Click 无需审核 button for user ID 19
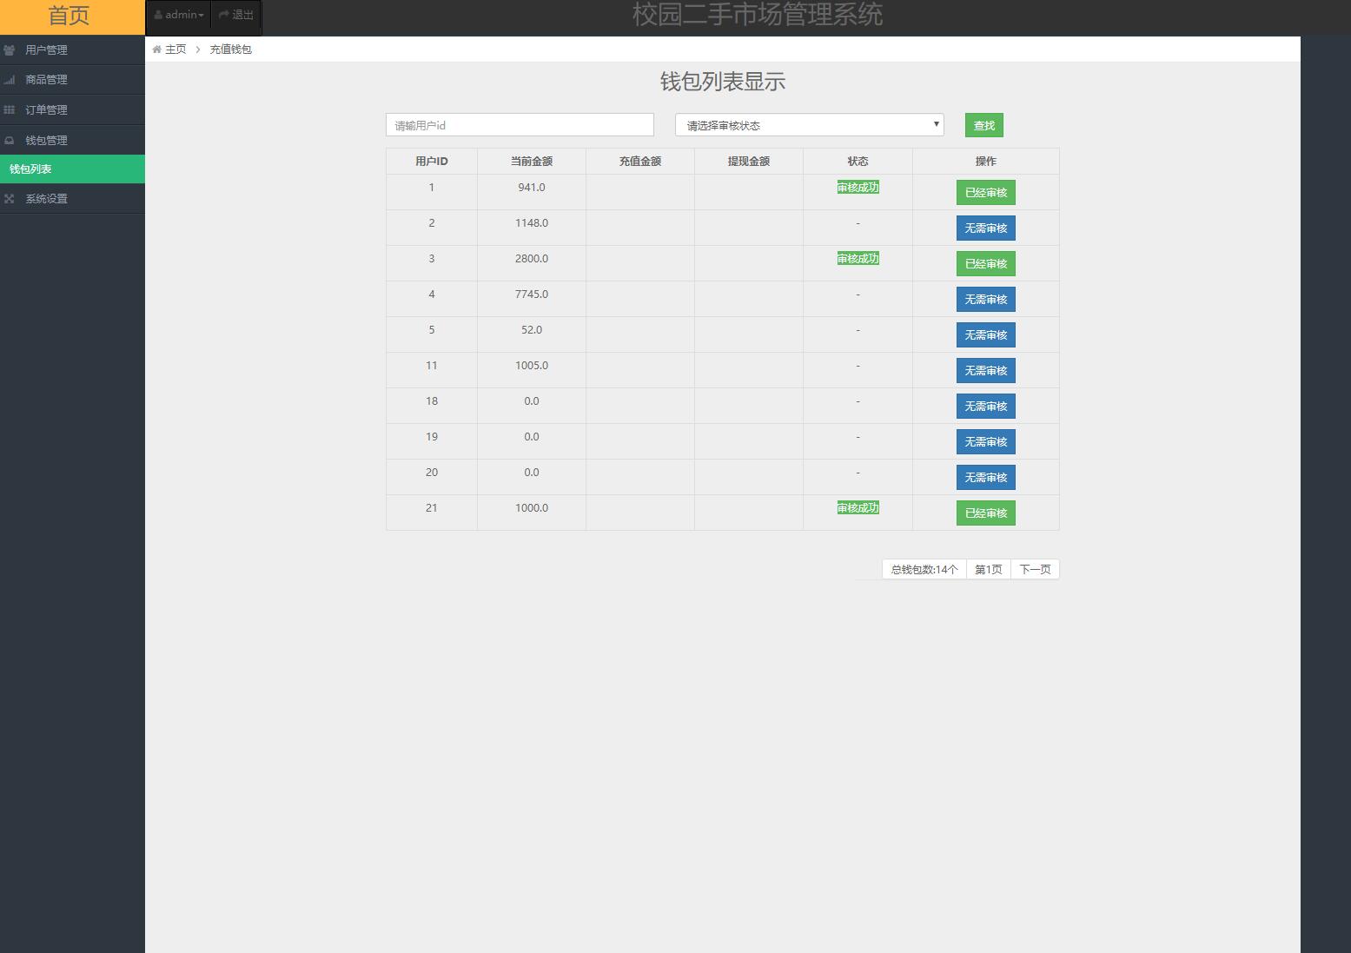Viewport: 1351px width, 953px height. [986, 442]
